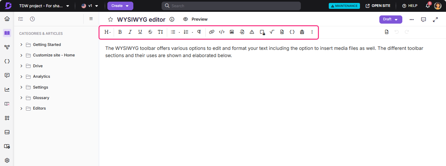Image resolution: width=446 pixels, height=166 pixels.
Task: Open the article ellipsis more options menu
Action: (412, 19)
